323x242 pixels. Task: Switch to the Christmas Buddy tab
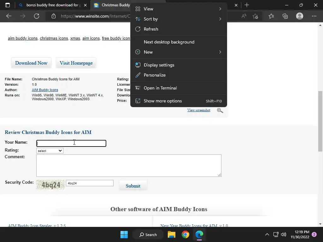click(112, 5)
